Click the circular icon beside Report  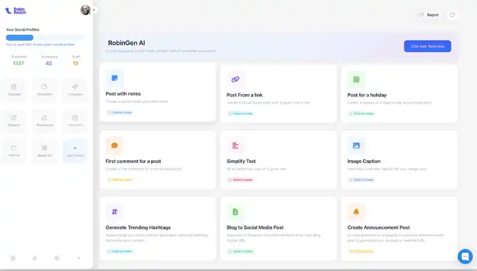pos(452,15)
